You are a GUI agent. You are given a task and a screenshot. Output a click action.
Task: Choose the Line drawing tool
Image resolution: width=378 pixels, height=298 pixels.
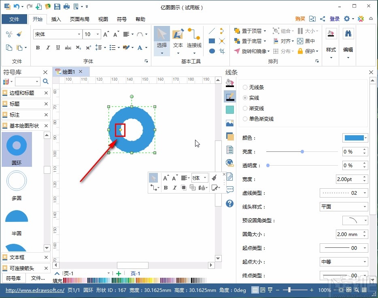tap(212, 31)
